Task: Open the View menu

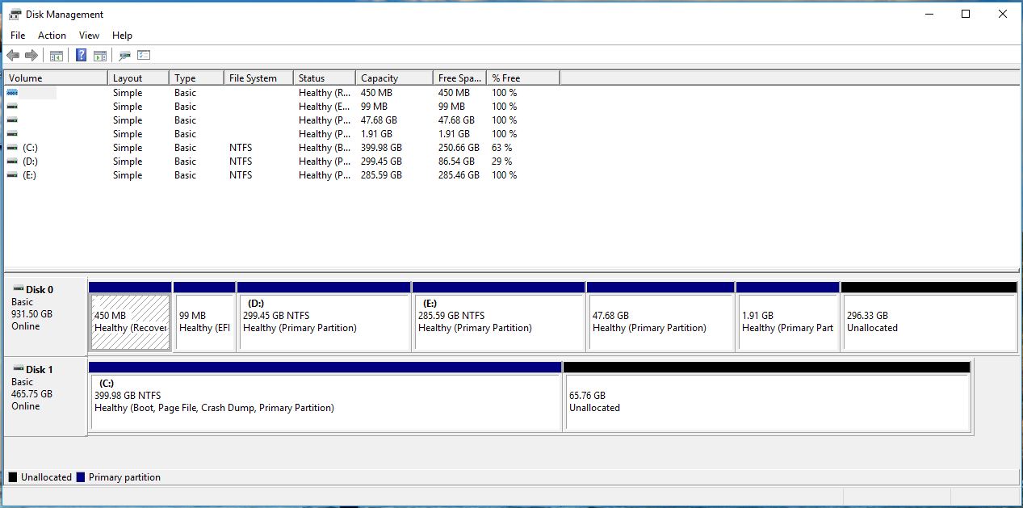Action: (89, 36)
